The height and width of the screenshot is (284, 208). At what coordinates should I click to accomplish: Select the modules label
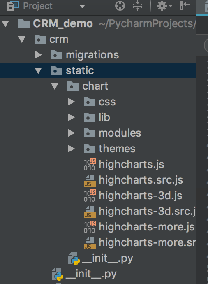tap(120, 133)
